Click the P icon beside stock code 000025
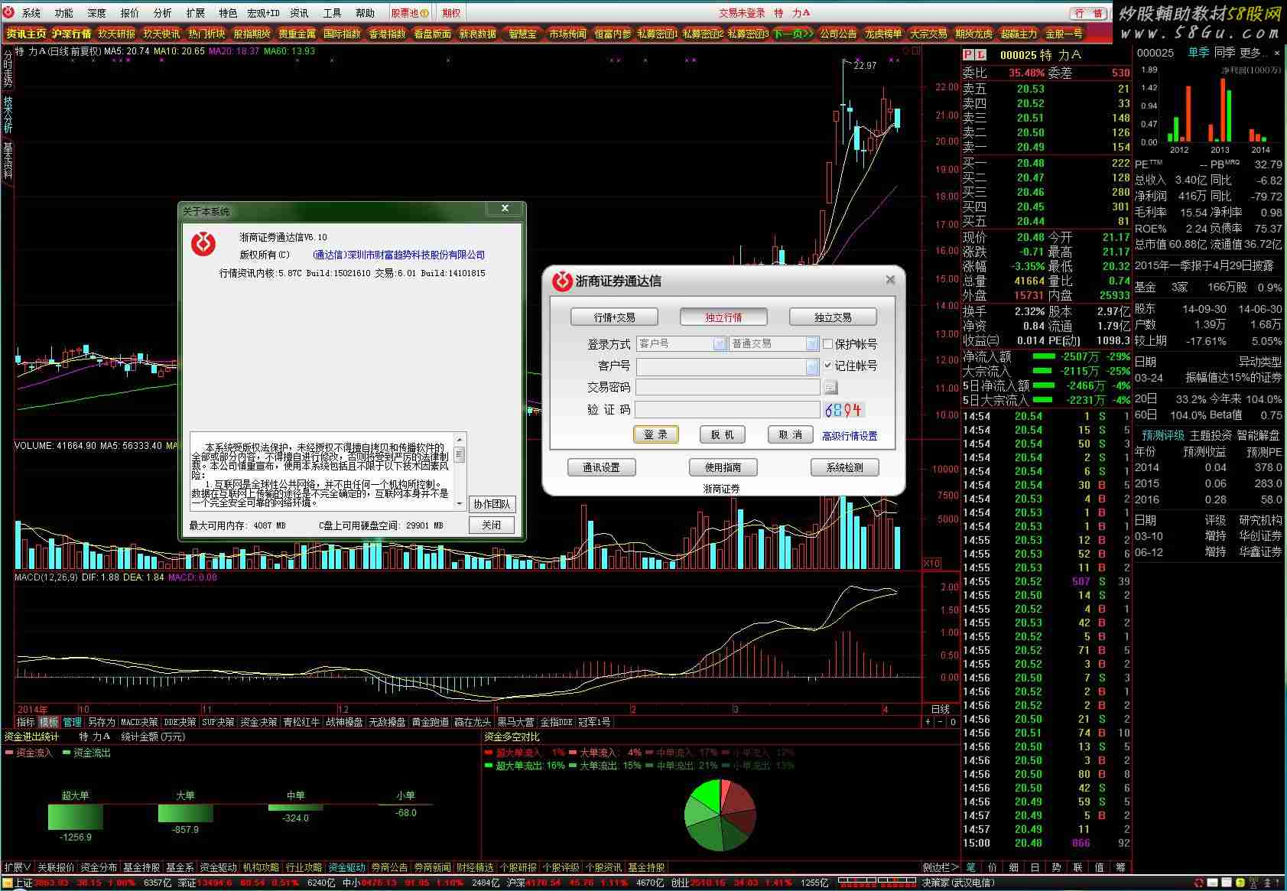Screen dimensions: 1287x891 [968, 55]
